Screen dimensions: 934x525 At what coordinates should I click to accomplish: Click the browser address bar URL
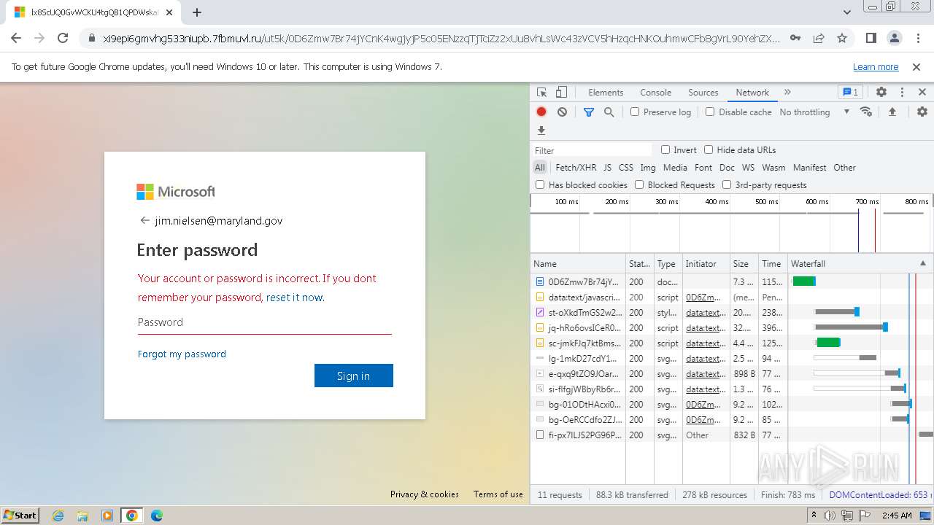tap(441, 38)
